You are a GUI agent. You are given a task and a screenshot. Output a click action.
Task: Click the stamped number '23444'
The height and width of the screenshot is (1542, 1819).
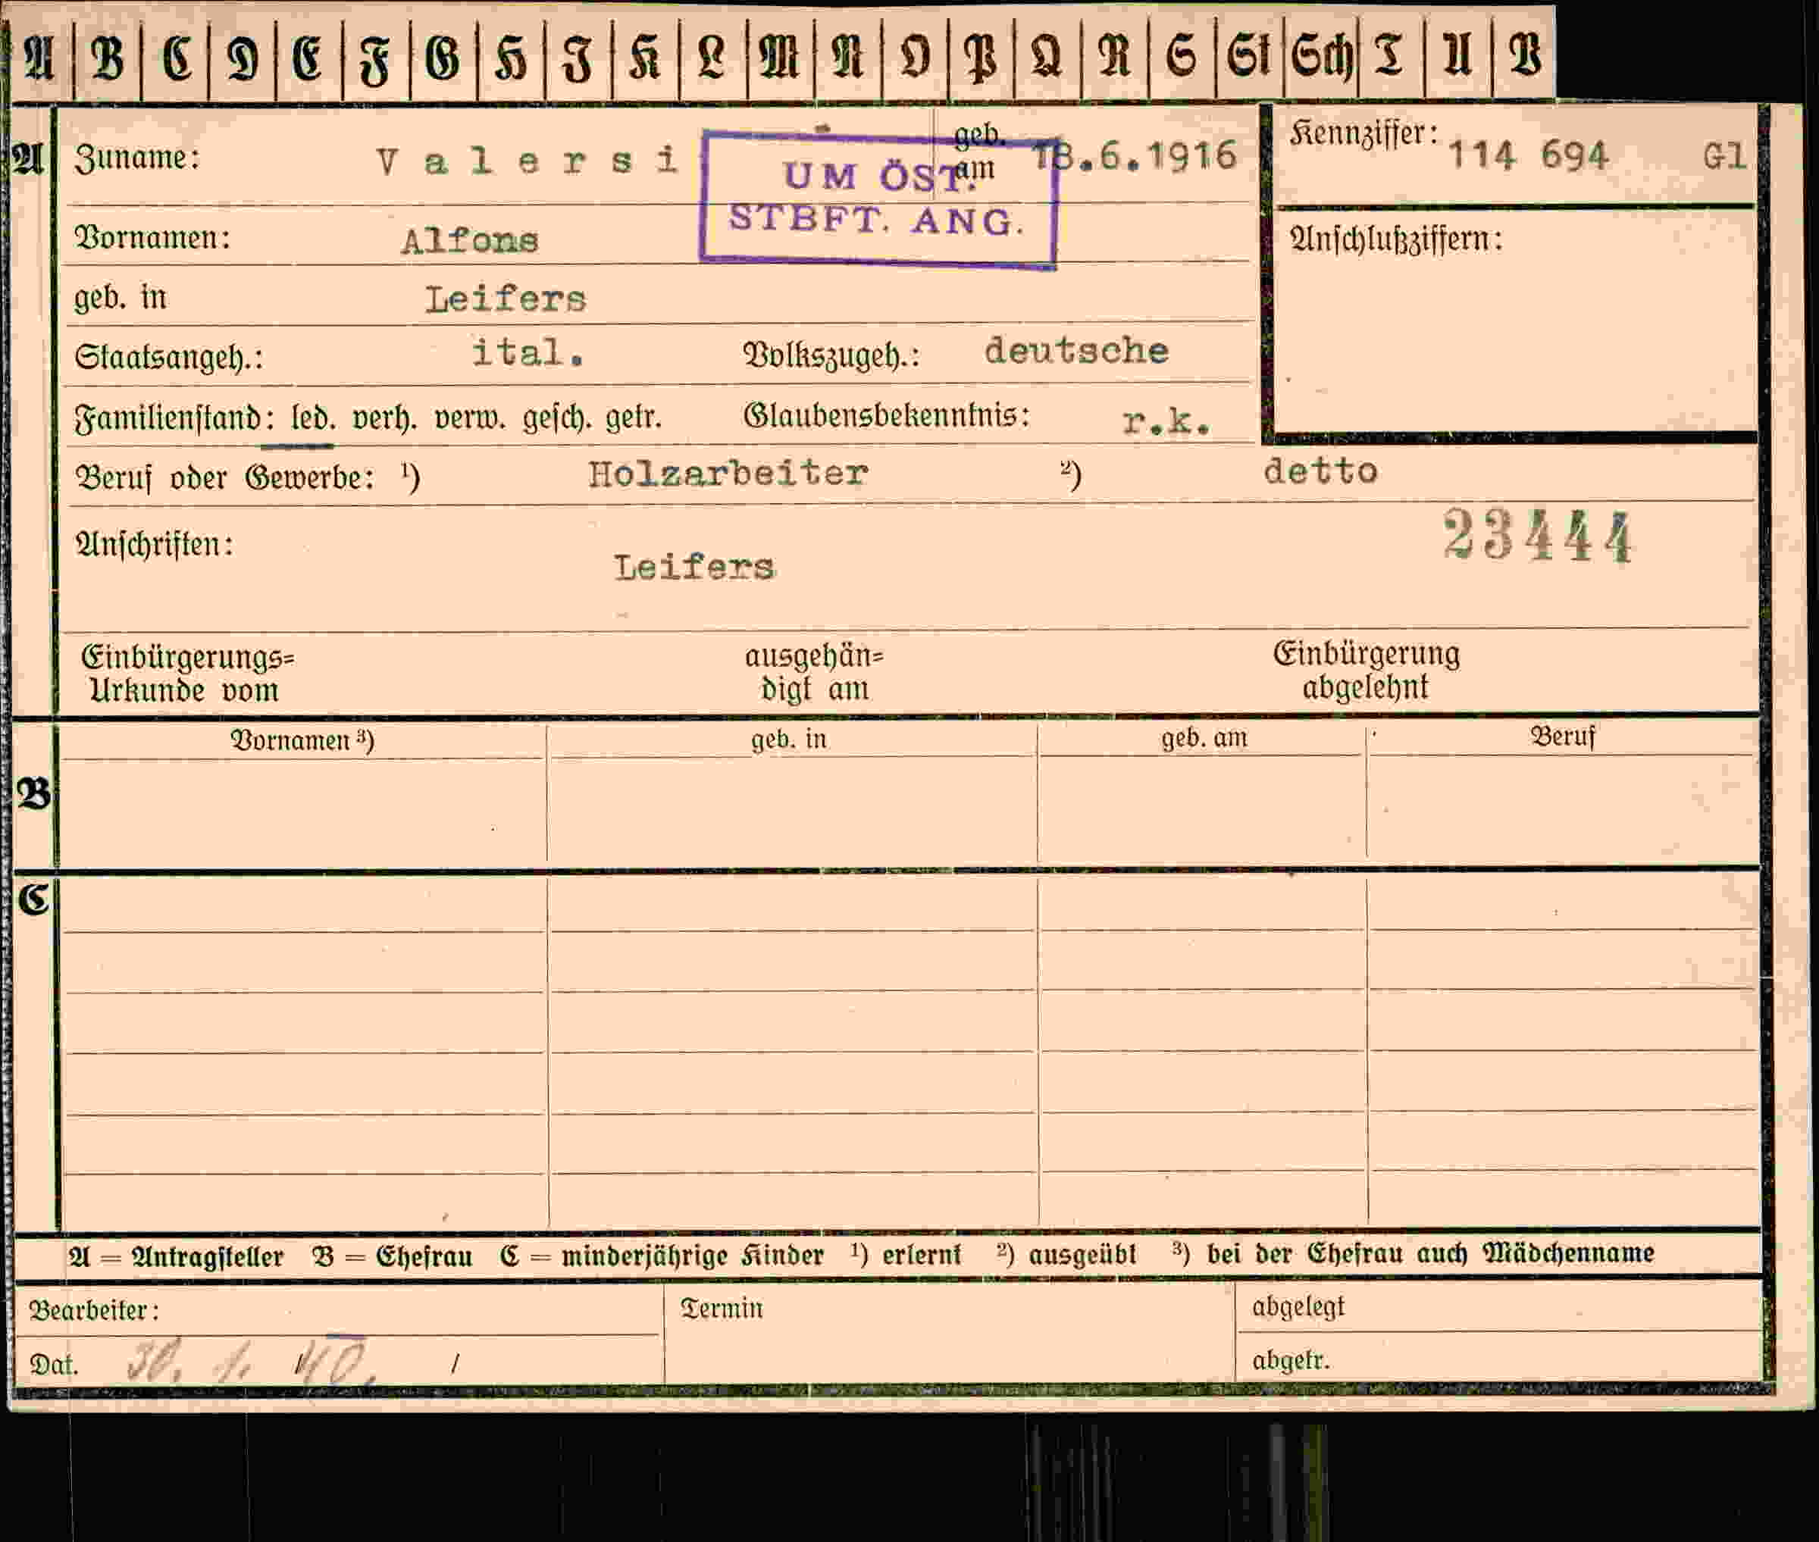click(x=1537, y=535)
